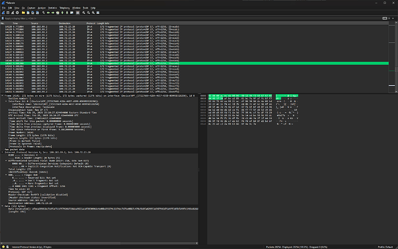398x249 pixels.
Task: Click the display filter bookmark icon
Action: [2, 18]
